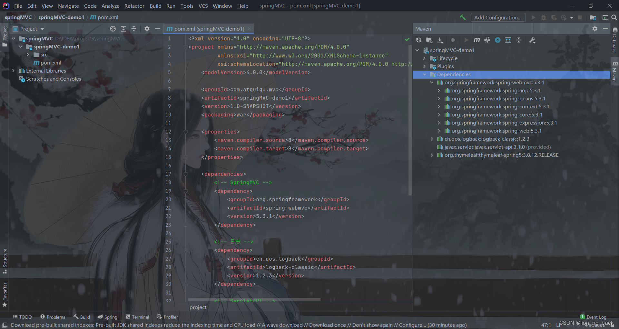Download sources and documentation icon
The image size is (619, 329).
tap(440, 40)
